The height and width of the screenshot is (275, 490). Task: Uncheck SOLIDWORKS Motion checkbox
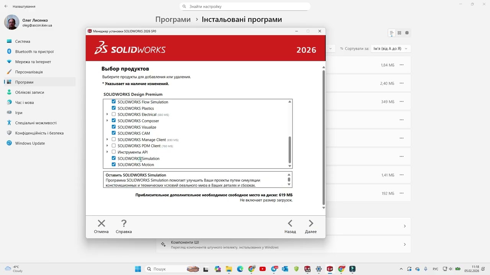click(114, 165)
